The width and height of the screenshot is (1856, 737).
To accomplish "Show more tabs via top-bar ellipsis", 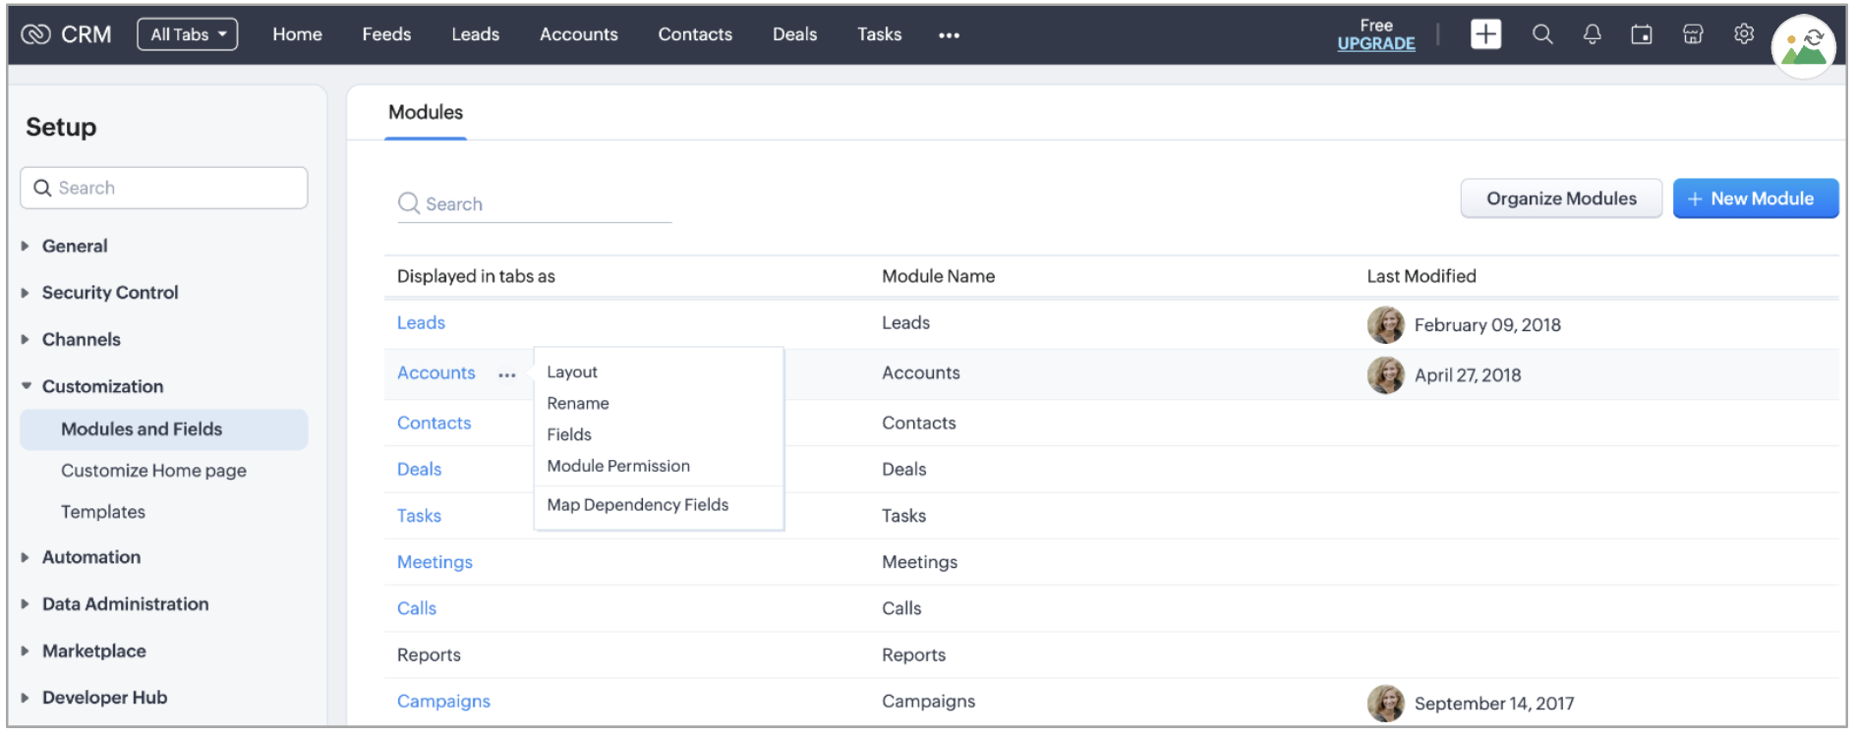I will coord(949,35).
